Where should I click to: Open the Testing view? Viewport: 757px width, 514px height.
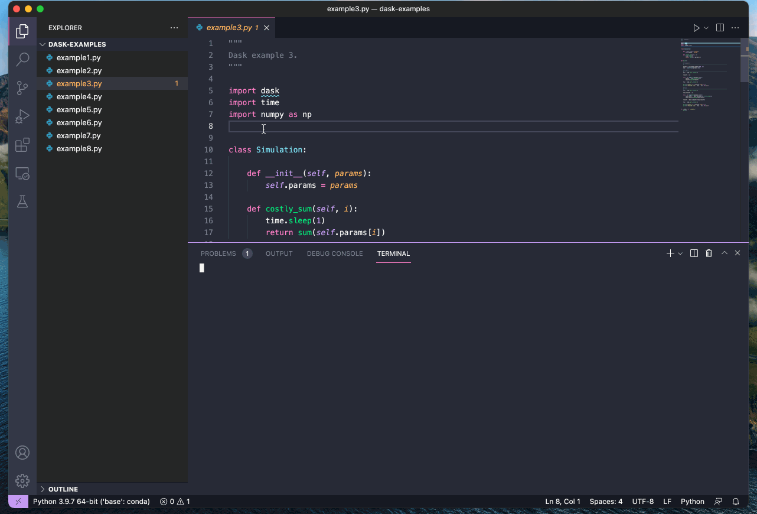click(22, 201)
